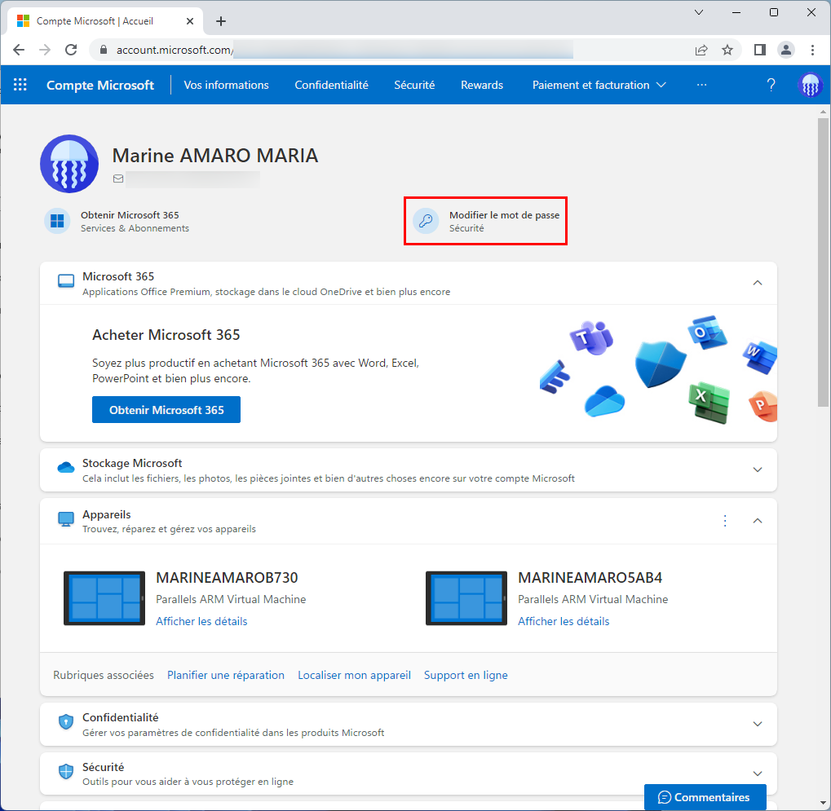
Task: Click Planifier une réparation link
Action: 226,675
